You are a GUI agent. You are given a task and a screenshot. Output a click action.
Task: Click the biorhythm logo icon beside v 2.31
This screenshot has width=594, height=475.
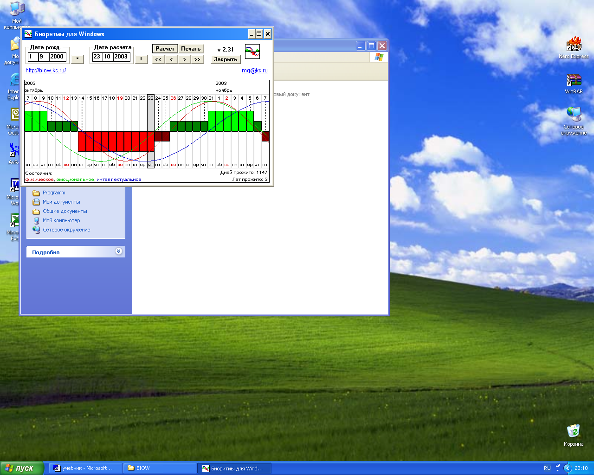252,51
